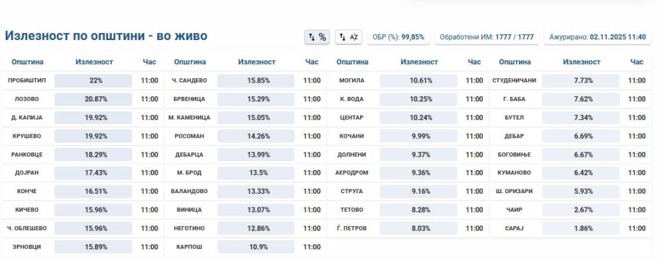This screenshot has height=261, width=662.
Task: Click Општина header above ПРОБИШТИП
Action: 27,62
